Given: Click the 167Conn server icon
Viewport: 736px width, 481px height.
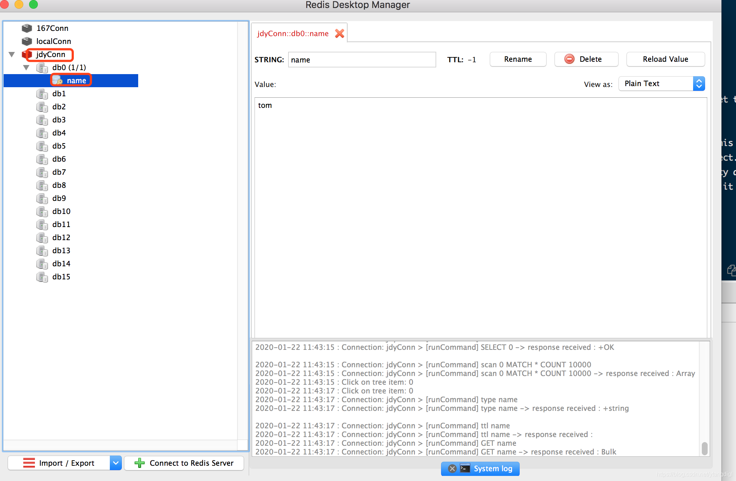Looking at the screenshot, I should point(27,28).
